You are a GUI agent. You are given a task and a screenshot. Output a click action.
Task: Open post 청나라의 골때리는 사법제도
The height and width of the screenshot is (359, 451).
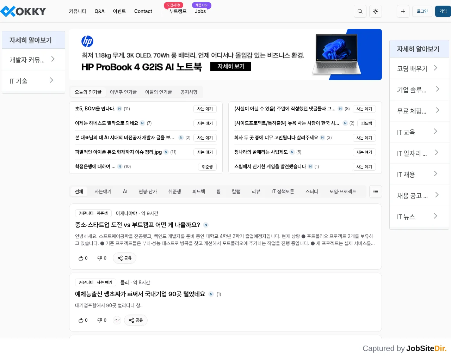pyautogui.click(x=261, y=152)
